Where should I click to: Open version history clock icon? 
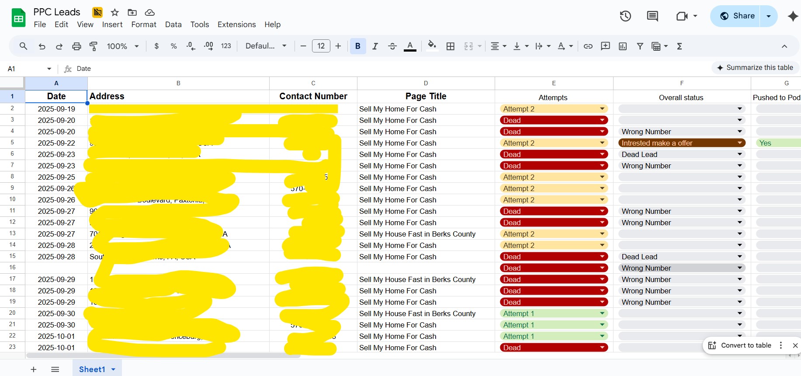point(625,16)
